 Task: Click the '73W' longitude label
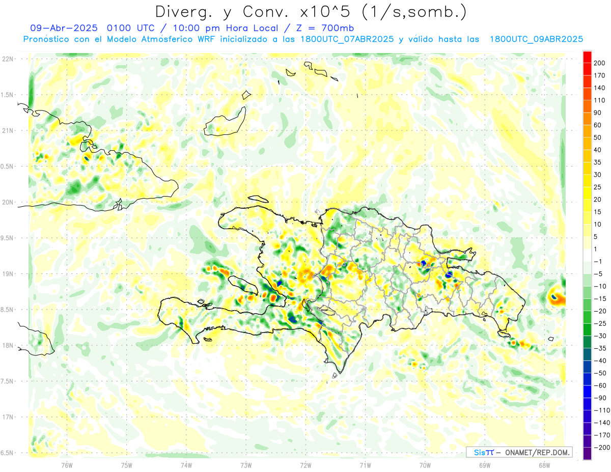point(246,465)
